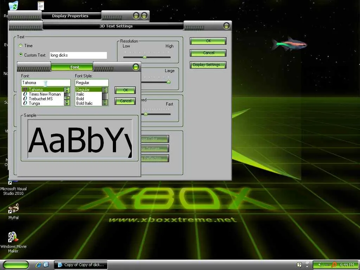Screen dimensions: 360x270
Task: Launch Internet Explorer from quick launch
Action: [38, 265]
